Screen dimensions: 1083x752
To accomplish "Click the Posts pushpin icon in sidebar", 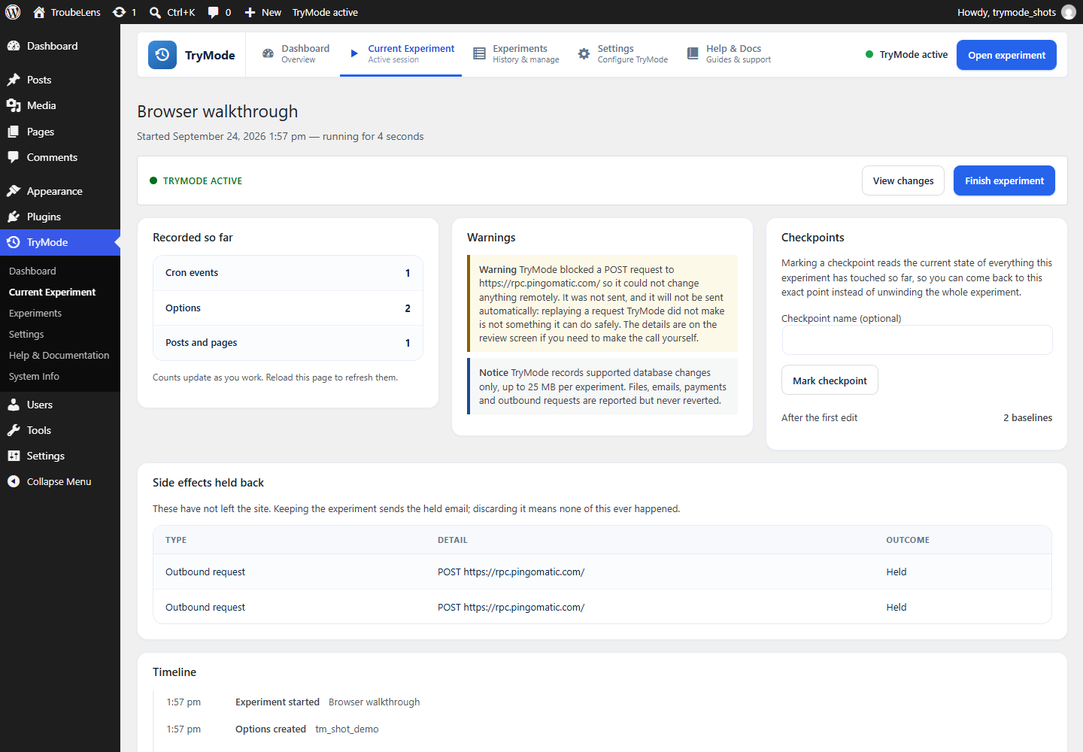I will [14, 80].
